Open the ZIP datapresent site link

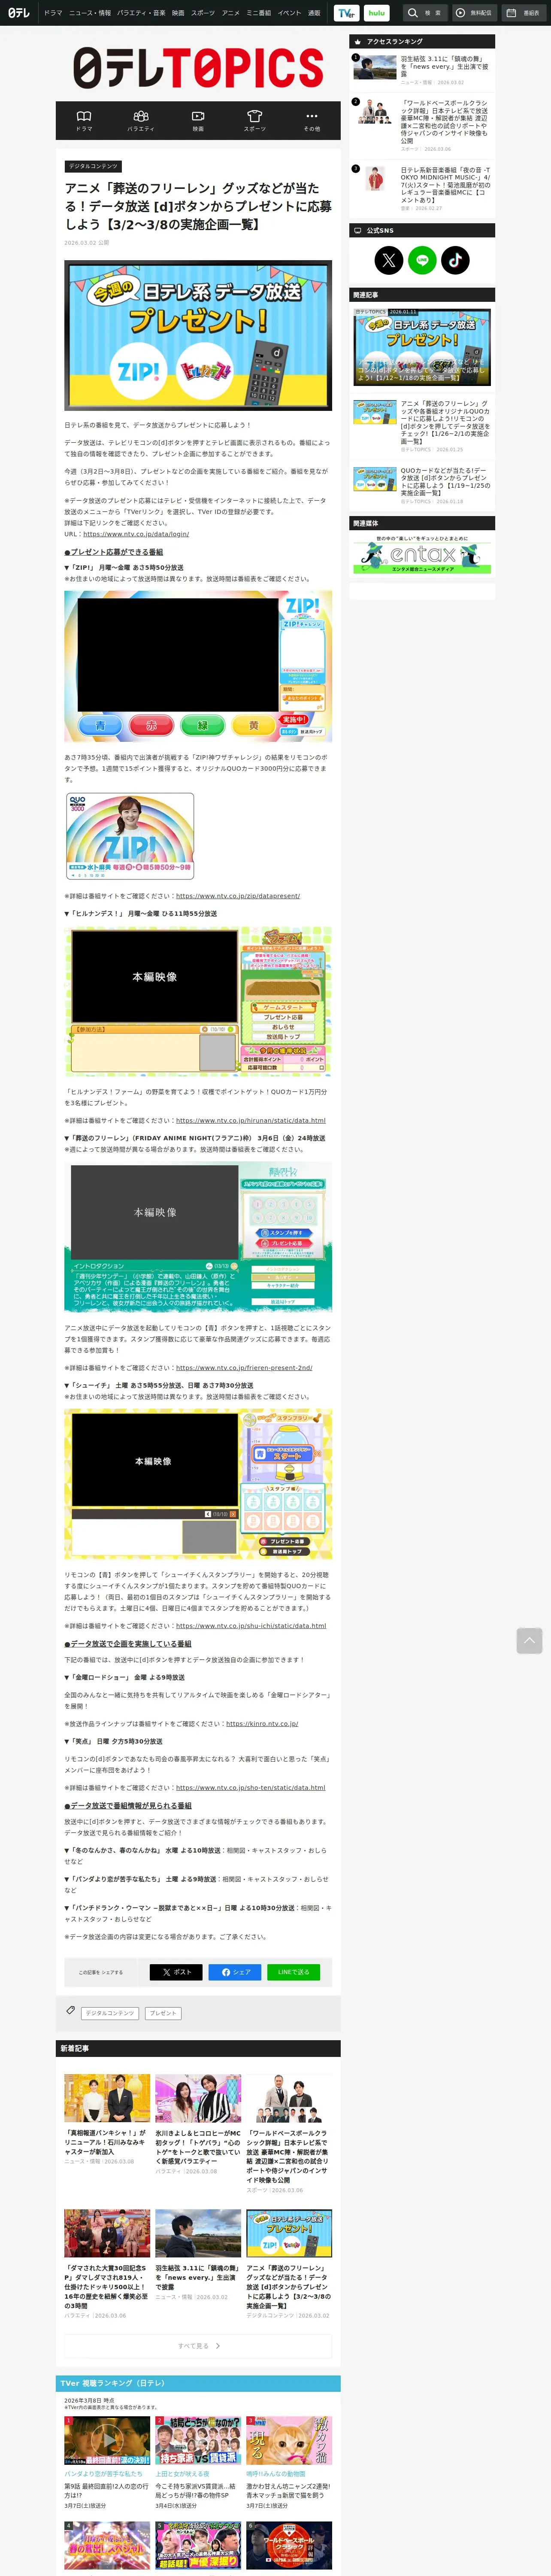pos(238,896)
